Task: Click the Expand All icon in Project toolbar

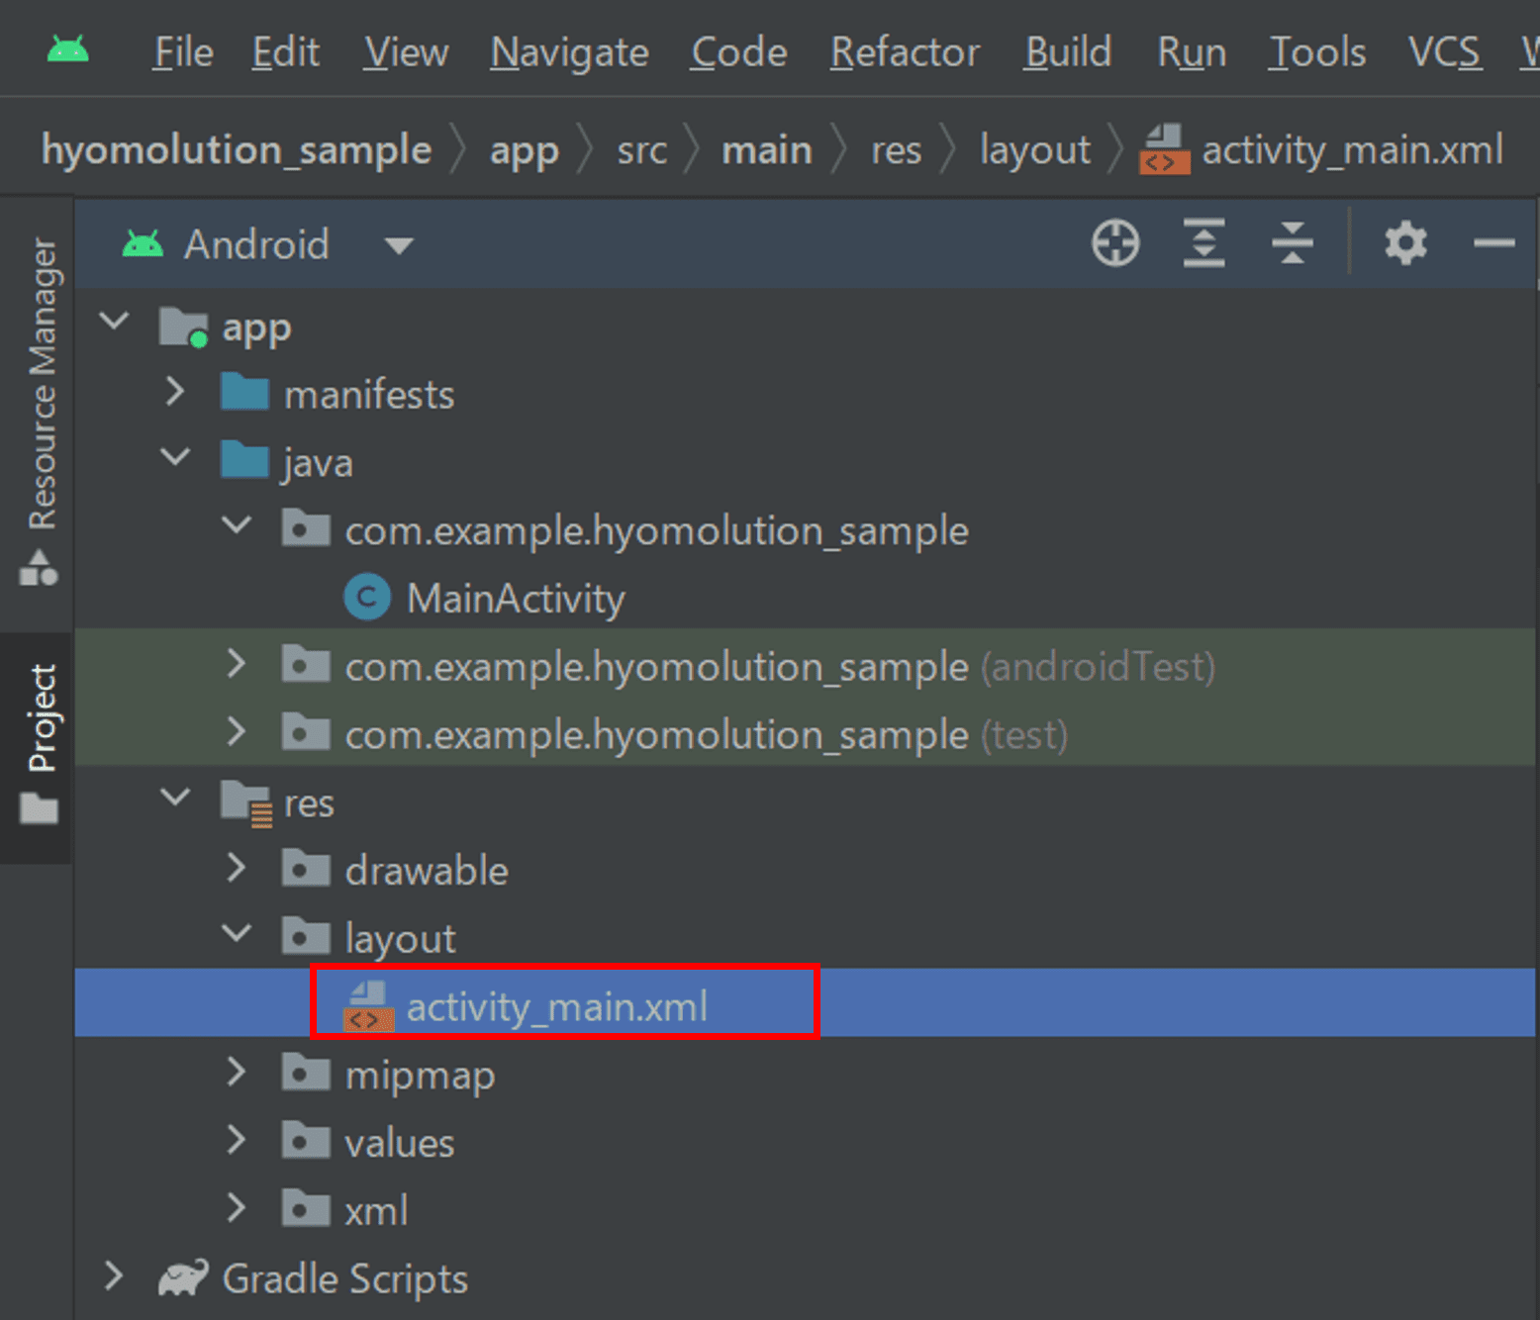Action: [1204, 243]
